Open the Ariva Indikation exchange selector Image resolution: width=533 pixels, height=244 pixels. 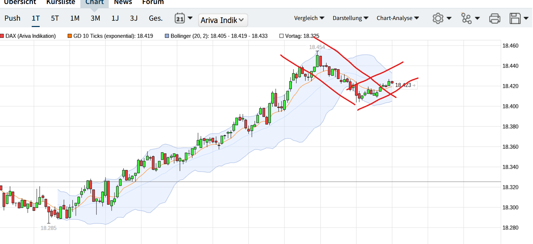pos(222,20)
